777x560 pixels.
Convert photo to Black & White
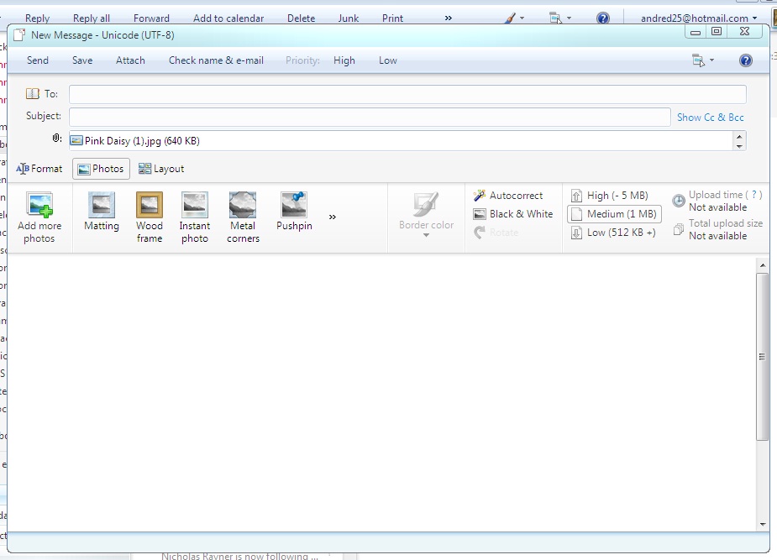pyautogui.click(x=513, y=214)
